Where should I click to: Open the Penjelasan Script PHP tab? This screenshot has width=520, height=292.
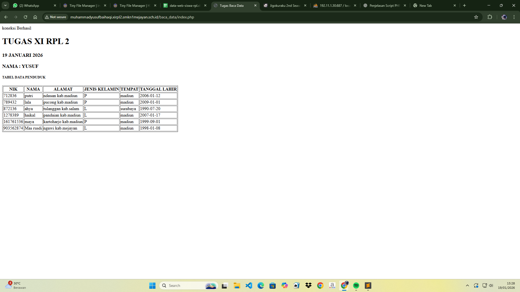(384, 5)
